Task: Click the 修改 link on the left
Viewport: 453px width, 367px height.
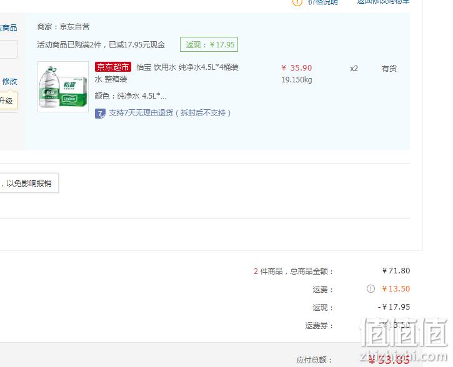Action: coord(10,82)
